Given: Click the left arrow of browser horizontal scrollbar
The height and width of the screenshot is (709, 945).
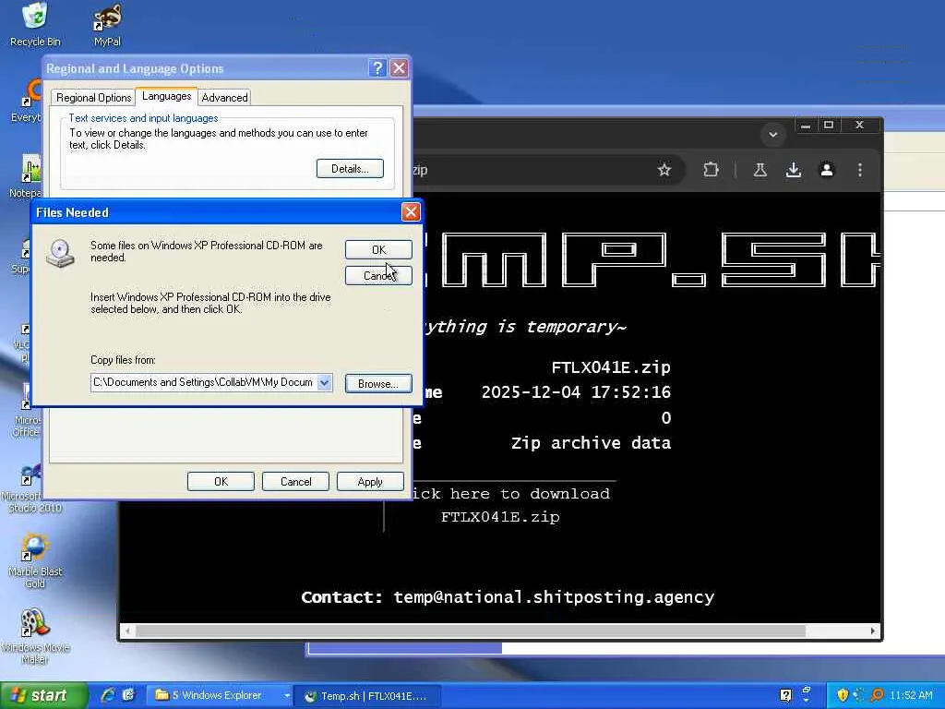Looking at the screenshot, I should (126, 631).
